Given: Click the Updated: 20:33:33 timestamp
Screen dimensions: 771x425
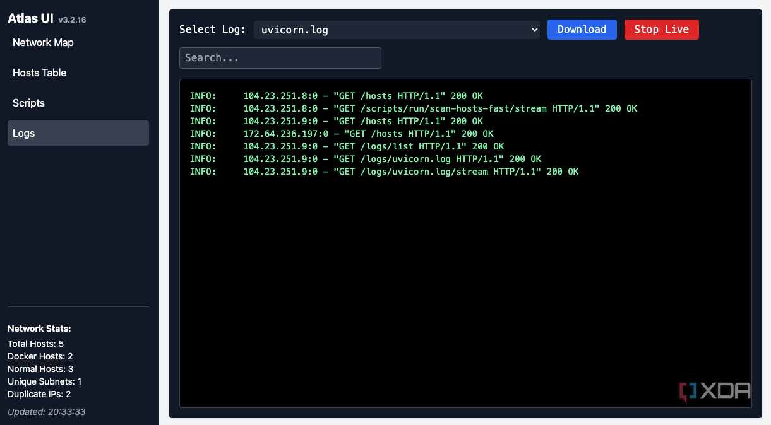Looking at the screenshot, I should click(x=46, y=412).
